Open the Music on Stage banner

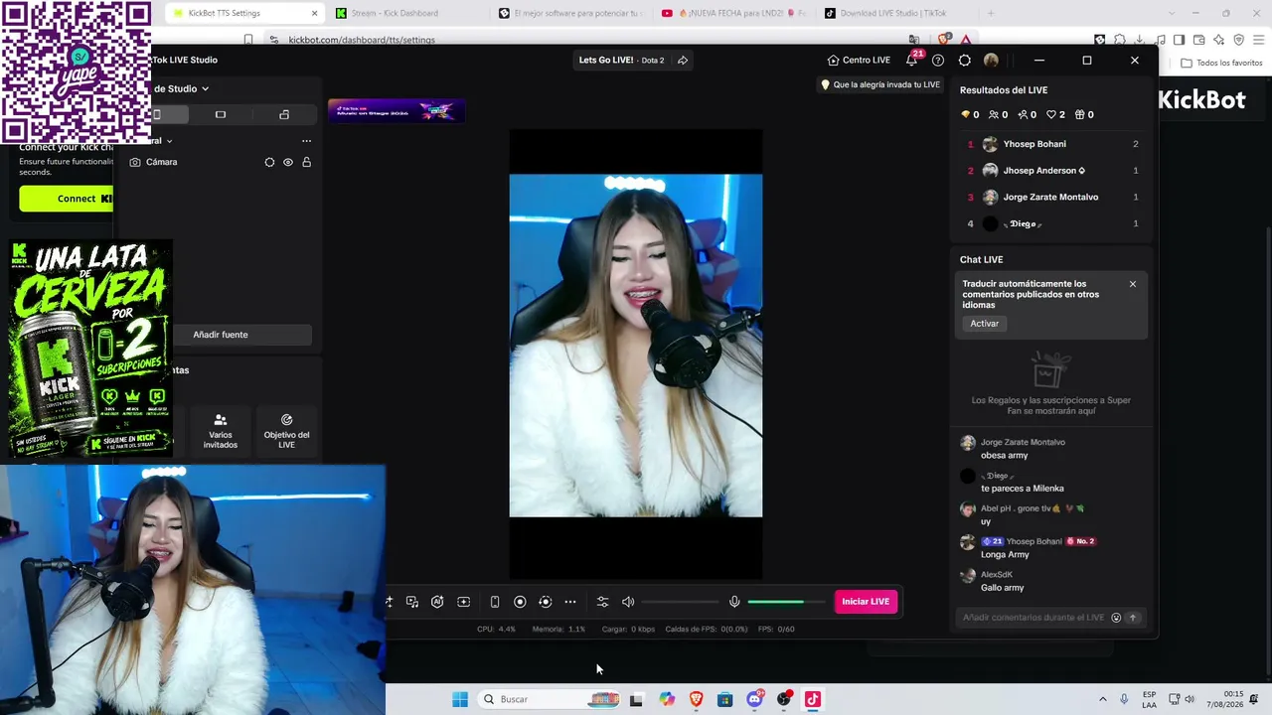point(397,110)
